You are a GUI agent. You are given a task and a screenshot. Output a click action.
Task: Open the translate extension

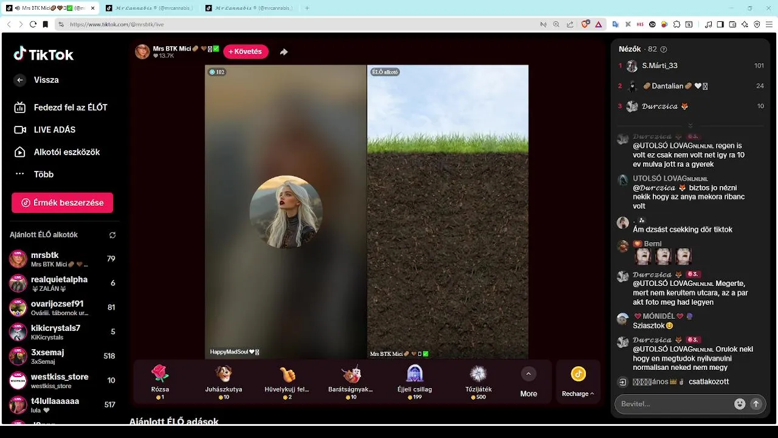[615, 24]
